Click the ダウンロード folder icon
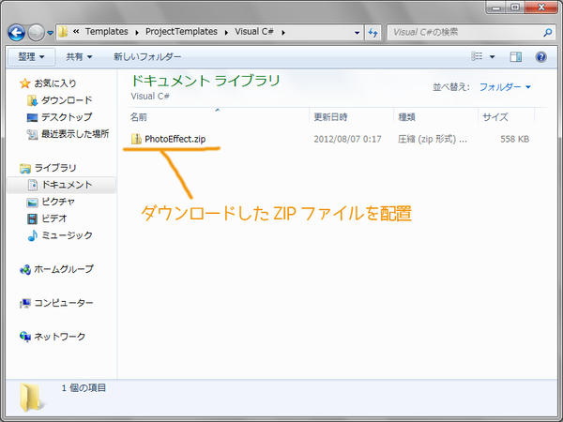The image size is (563, 422). point(32,100)
